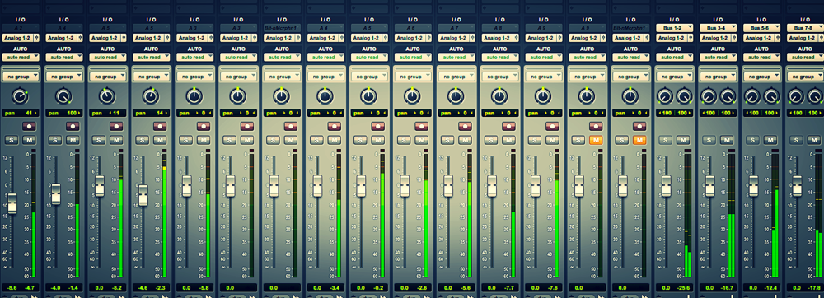Click the -0.2 peak level readout
824x298 pixels.
tap(378, 287)
